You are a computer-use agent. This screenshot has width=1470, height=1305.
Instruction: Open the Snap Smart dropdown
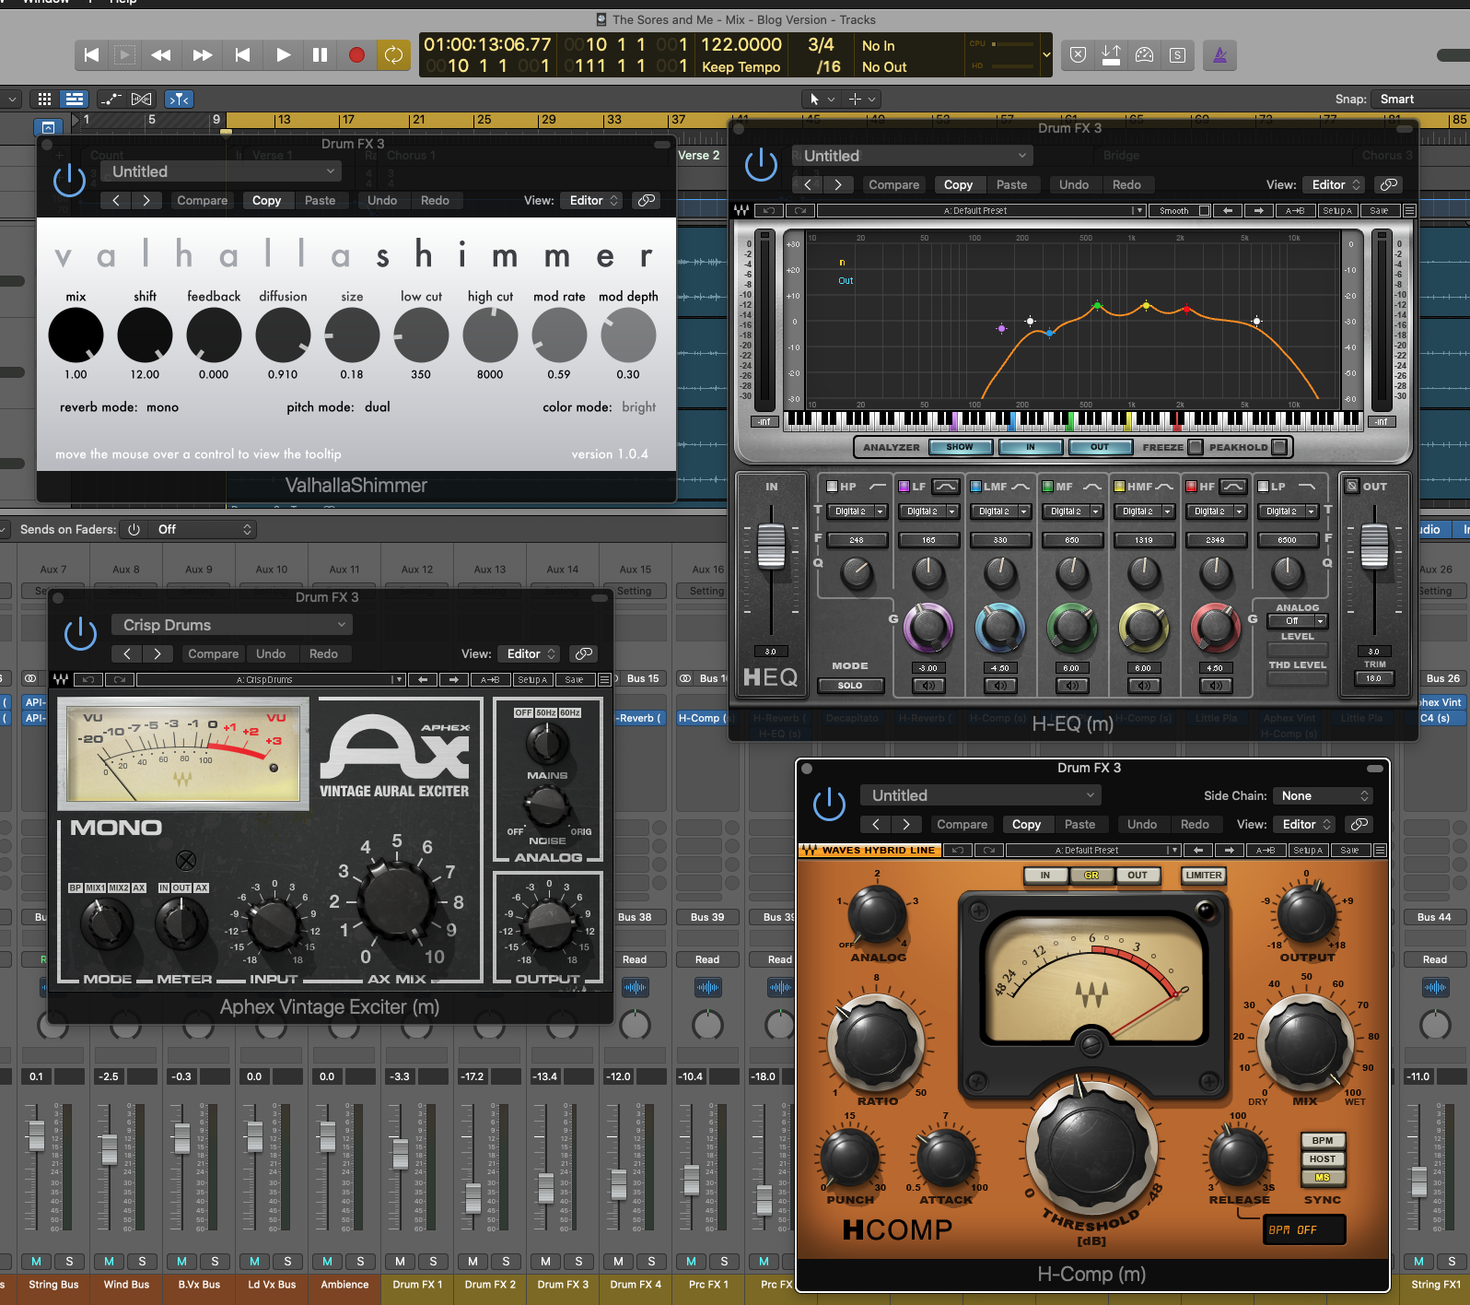coord(1419,99)
